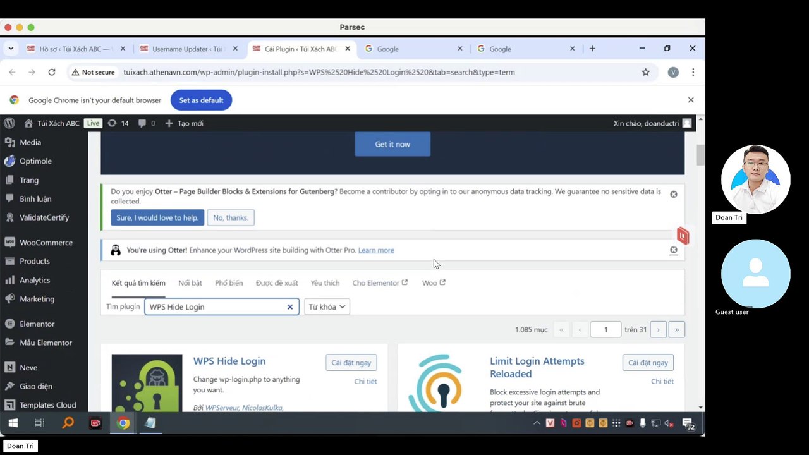Focus the current page number field
The image size is (809, 455).
pyautogui.click(x=605, y=329)
